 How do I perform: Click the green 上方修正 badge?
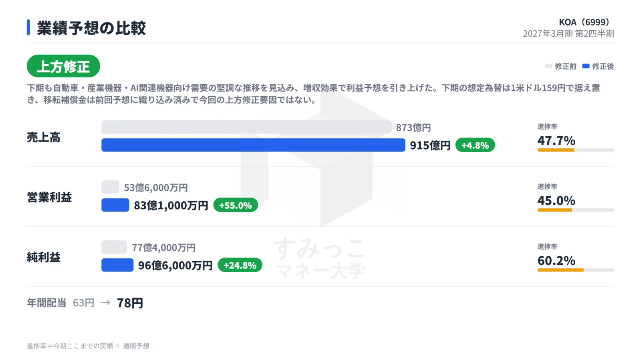pos(63,66)
